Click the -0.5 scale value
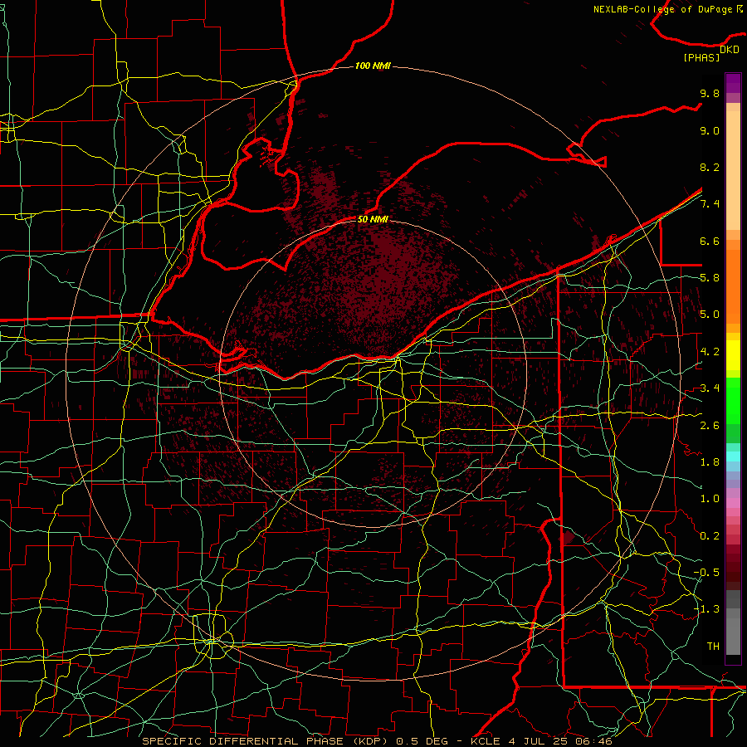The height and width of the screenshot is (747, 747). pyautogui.click(x=706, y=573)
